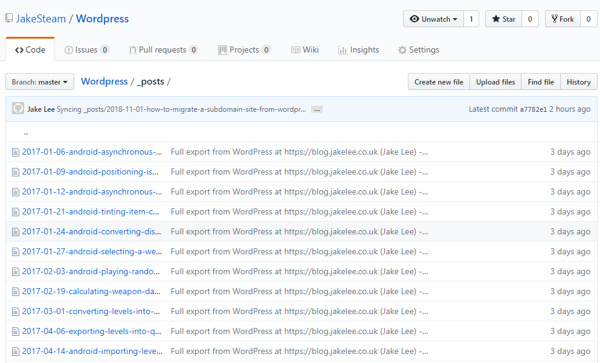
Task: Go to the Wordpress root in the breadcrumb
Action: (105, 82)
